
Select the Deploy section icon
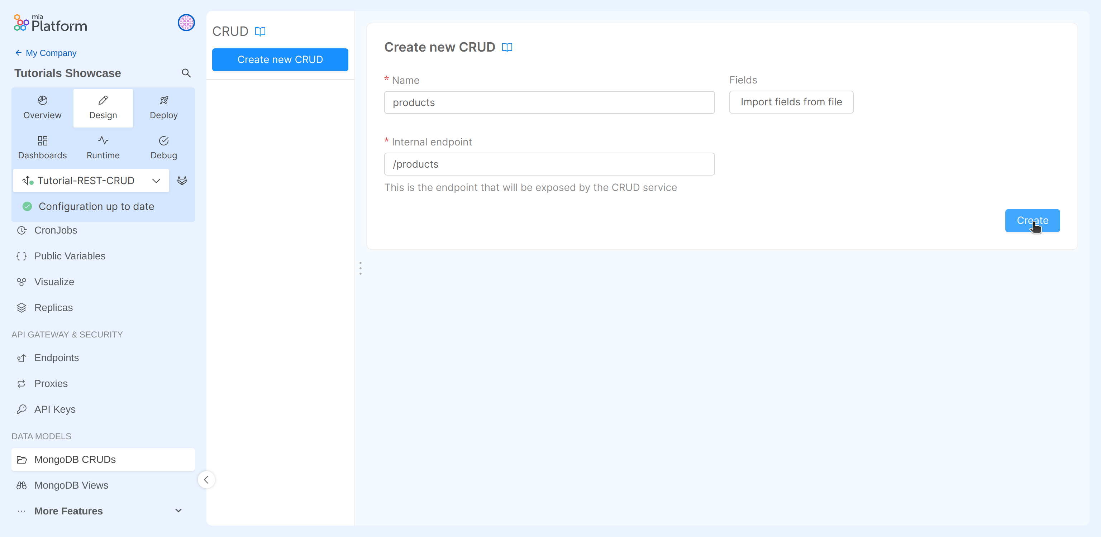pyautogui.click(x=163, y=101)
